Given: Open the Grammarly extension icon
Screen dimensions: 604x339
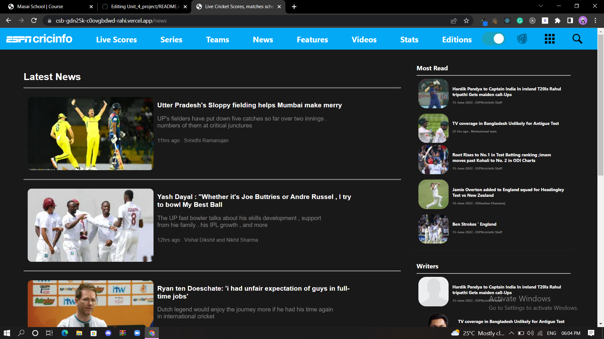Looking at the screenshot, I should (x=520, y=21).
